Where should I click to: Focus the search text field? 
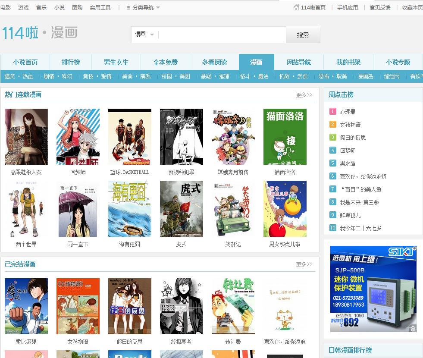(x=222, y=35)
